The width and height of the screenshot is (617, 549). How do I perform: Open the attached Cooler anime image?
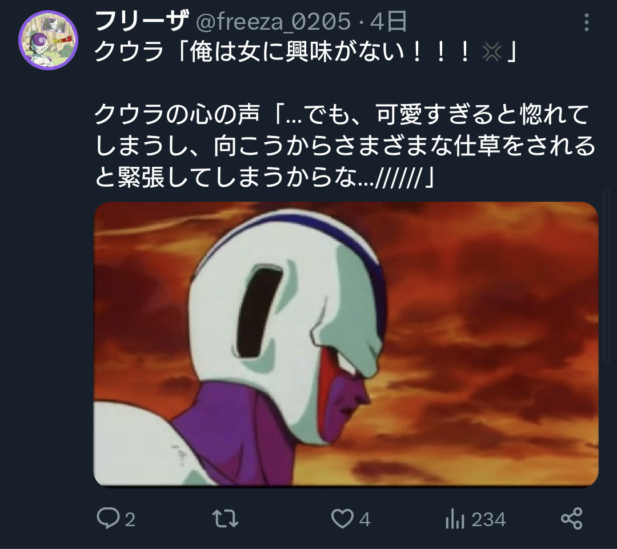(x=346, y=344)
